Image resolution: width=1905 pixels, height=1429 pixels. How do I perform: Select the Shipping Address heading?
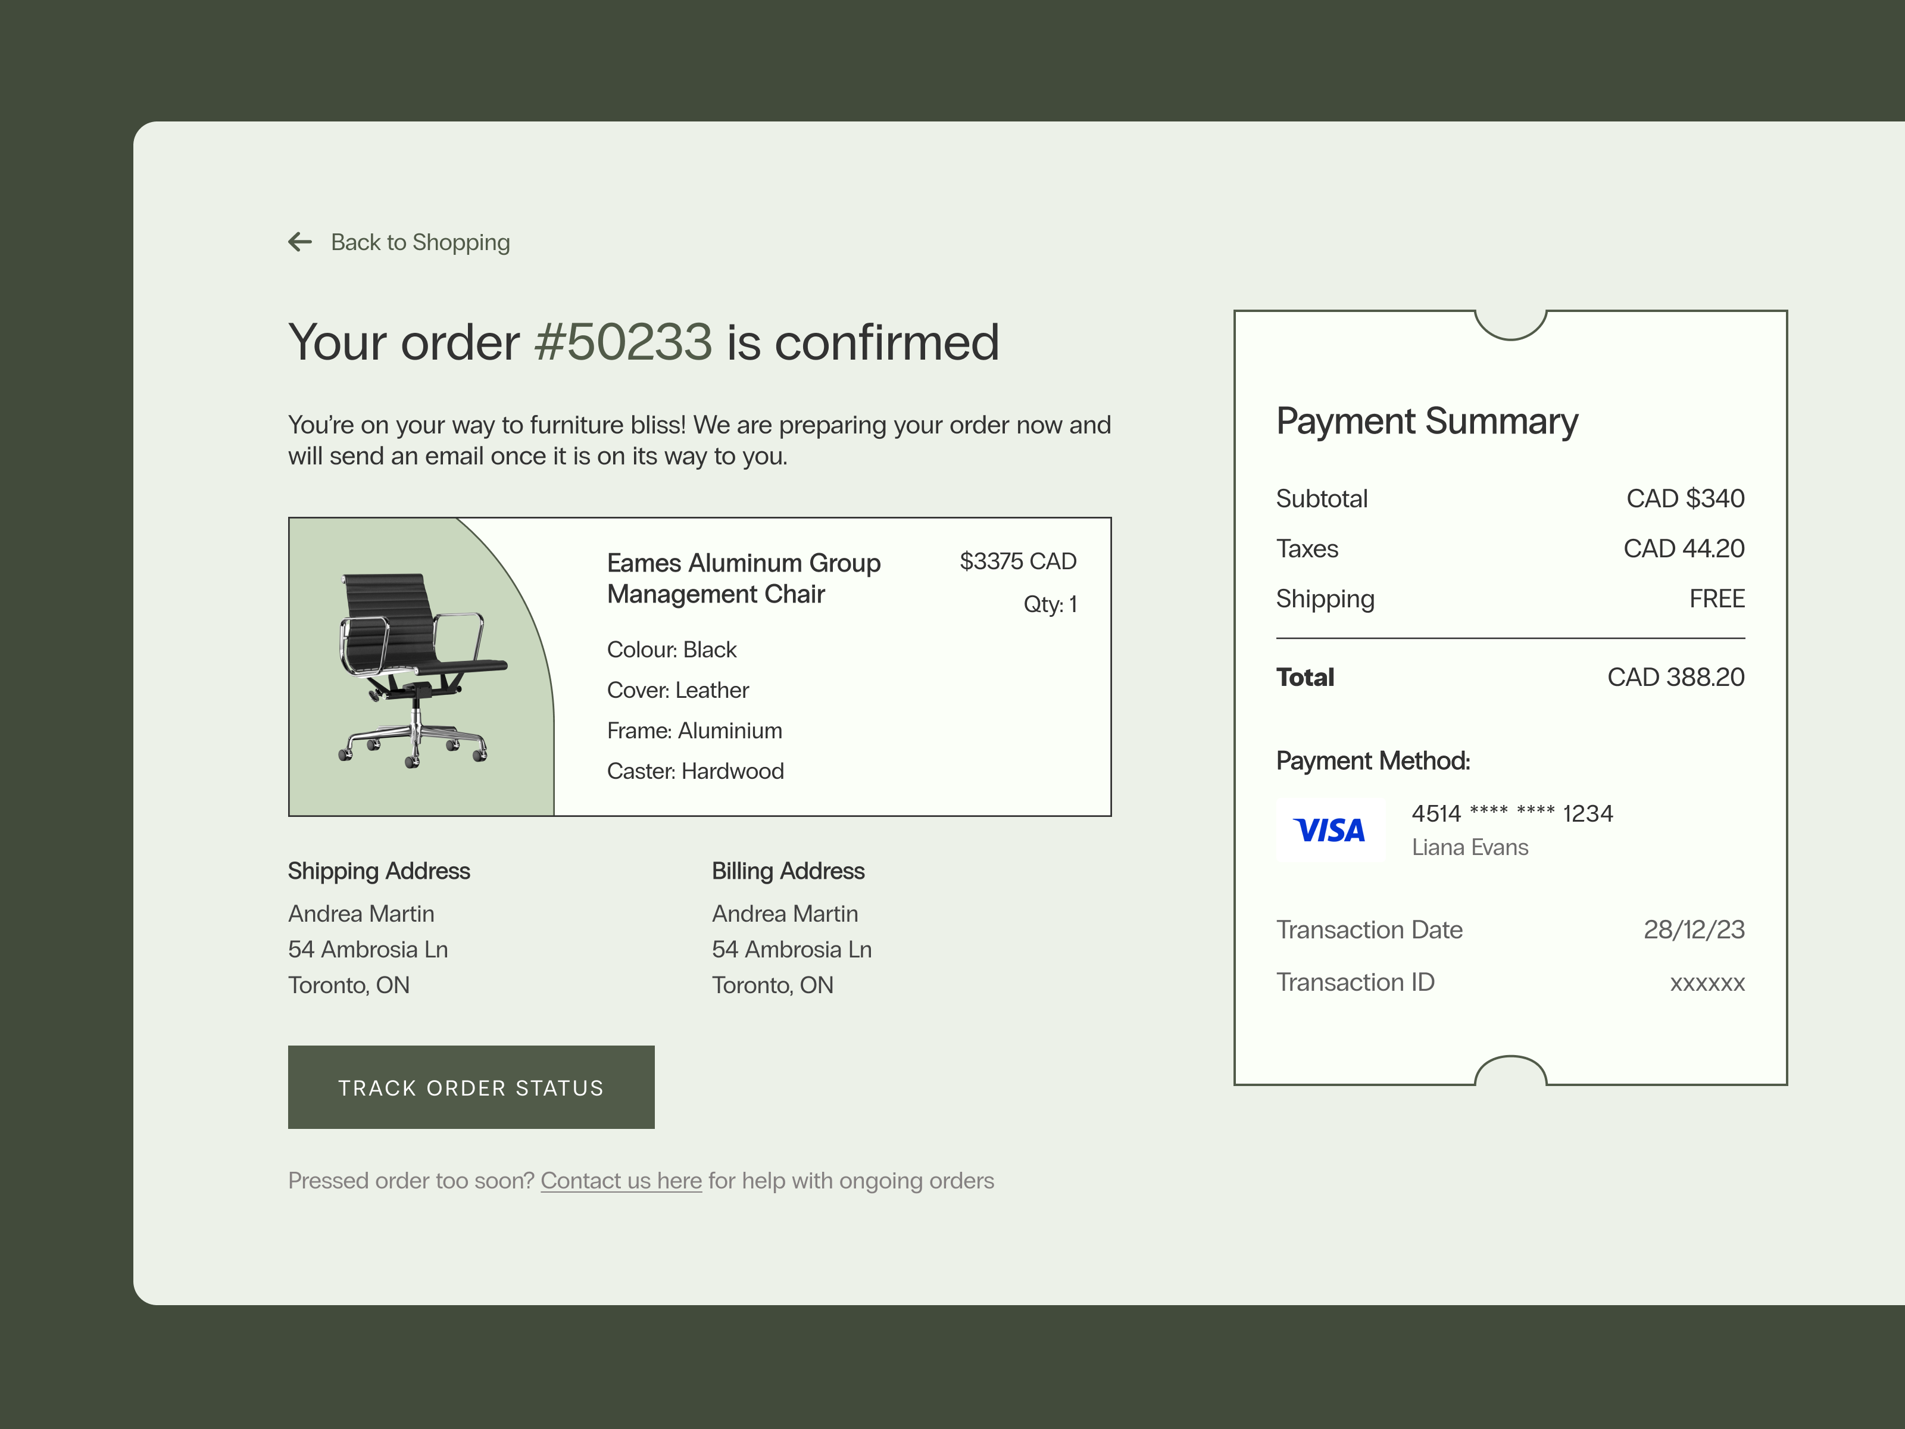pos(378,871)
